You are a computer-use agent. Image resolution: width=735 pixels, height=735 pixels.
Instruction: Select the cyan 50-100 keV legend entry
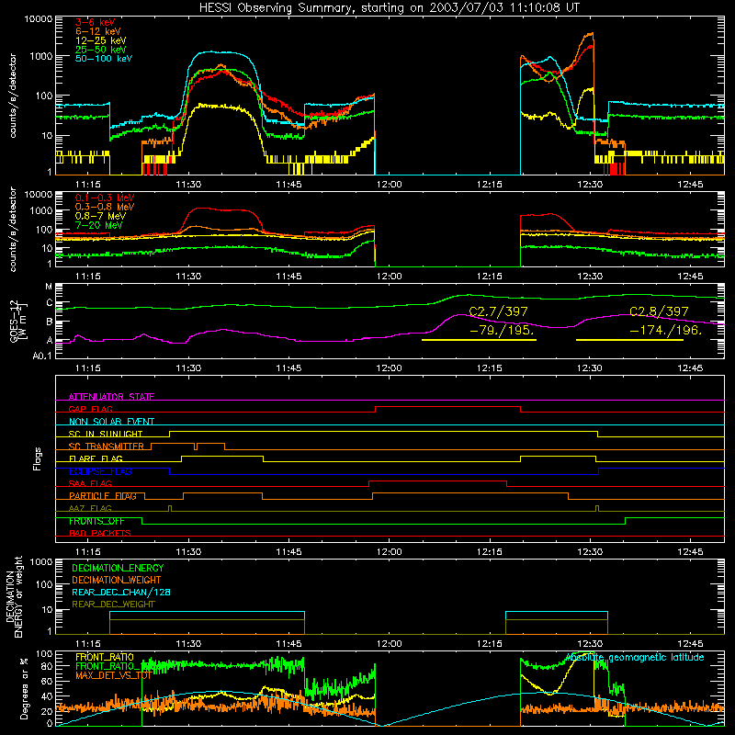pos(104,59)
